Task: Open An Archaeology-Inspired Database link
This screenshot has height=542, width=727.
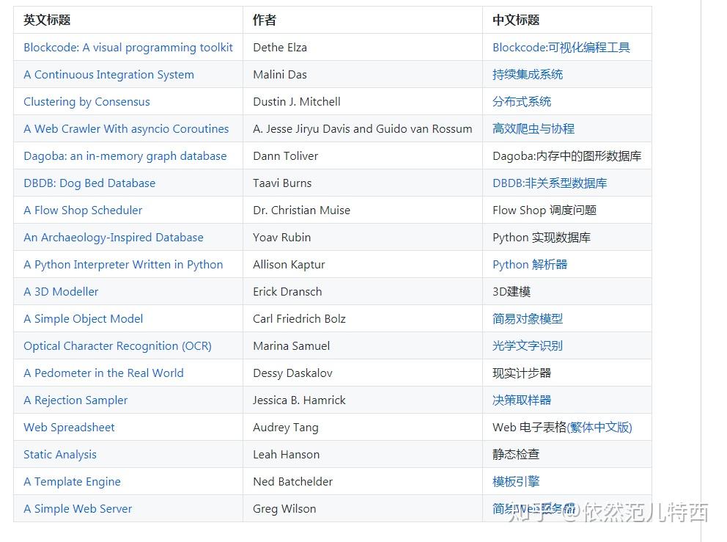Action: [x=114, y=238]
